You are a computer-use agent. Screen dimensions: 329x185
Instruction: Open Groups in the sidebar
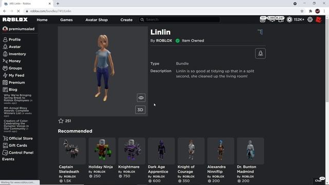(12, 68)
